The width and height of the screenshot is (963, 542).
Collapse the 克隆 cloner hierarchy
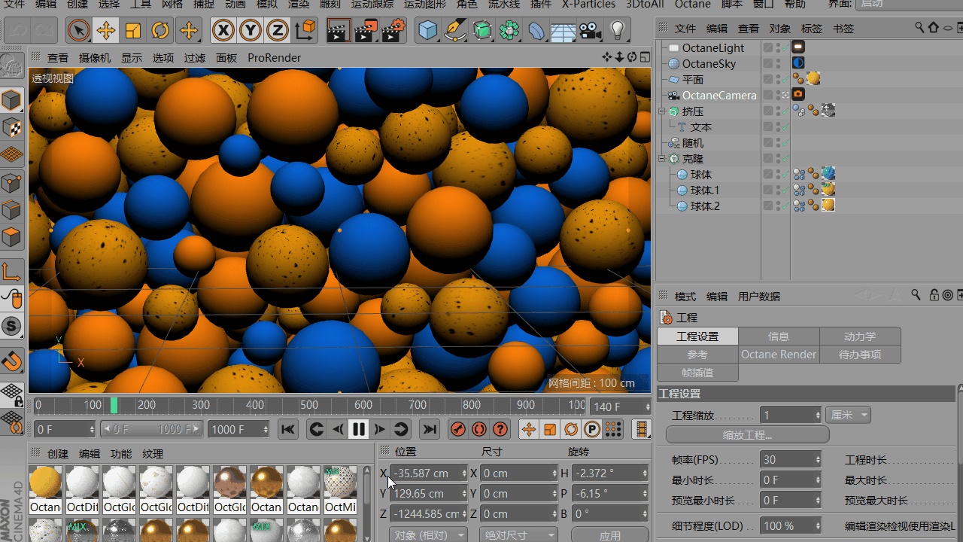(x=663, y=159)
